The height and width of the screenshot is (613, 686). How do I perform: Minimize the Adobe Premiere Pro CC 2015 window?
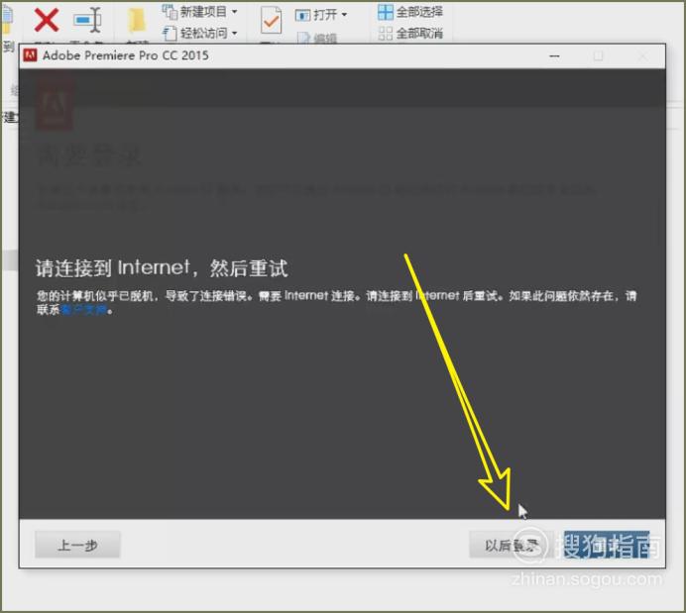(554, 55)
